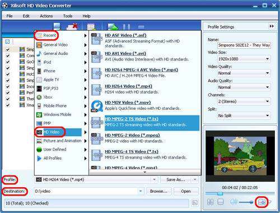Image resolution: width=280 pixels, height=213 pixels.
Task: Open the Help menu
Action: [87, 16]
